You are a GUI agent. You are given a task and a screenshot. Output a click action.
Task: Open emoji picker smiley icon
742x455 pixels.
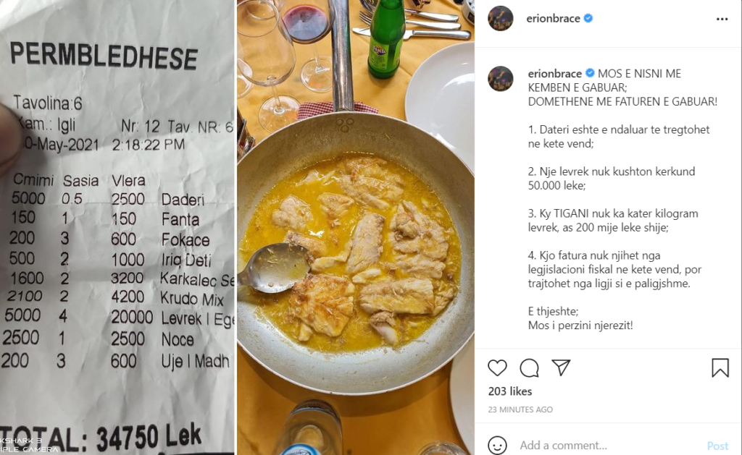(x=497, y=445)
